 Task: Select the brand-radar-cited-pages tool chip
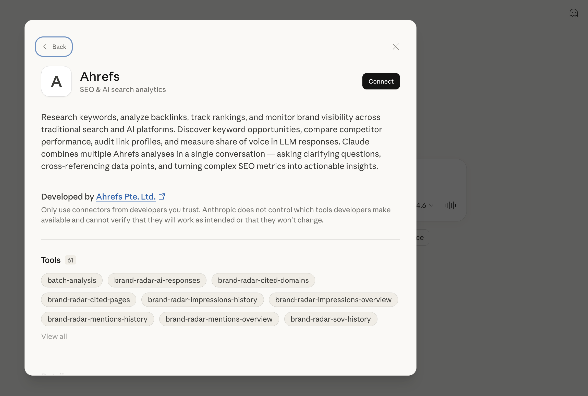pos(89,300)
